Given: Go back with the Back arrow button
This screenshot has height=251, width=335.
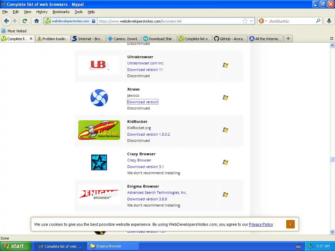Looking at the screenshot, I should click(6, 21).
